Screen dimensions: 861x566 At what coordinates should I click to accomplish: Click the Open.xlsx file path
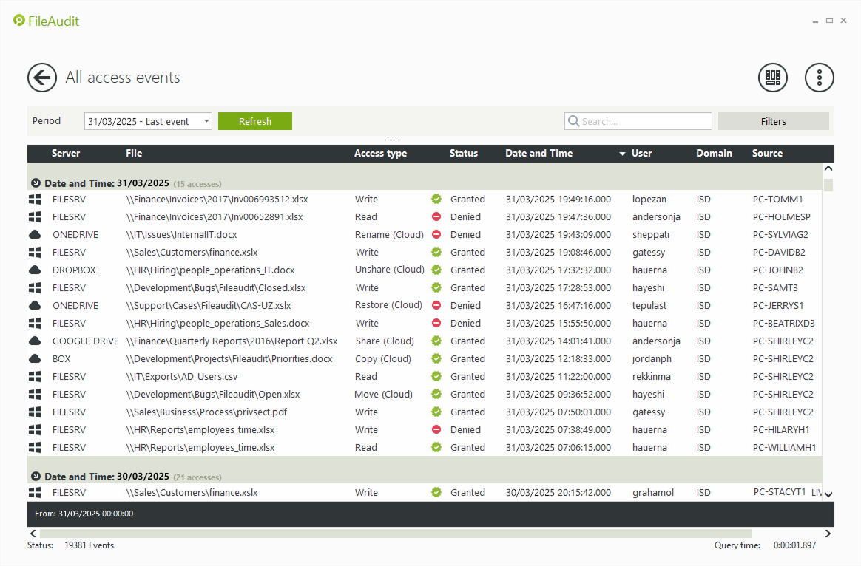click(x=213, y=395)
